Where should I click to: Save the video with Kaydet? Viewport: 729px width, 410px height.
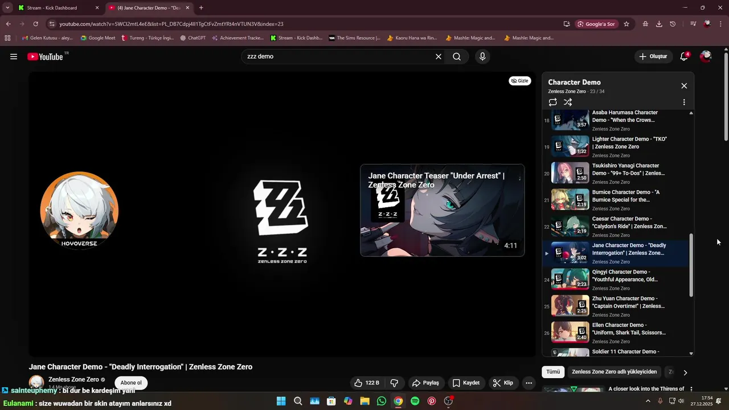(466, 383)
